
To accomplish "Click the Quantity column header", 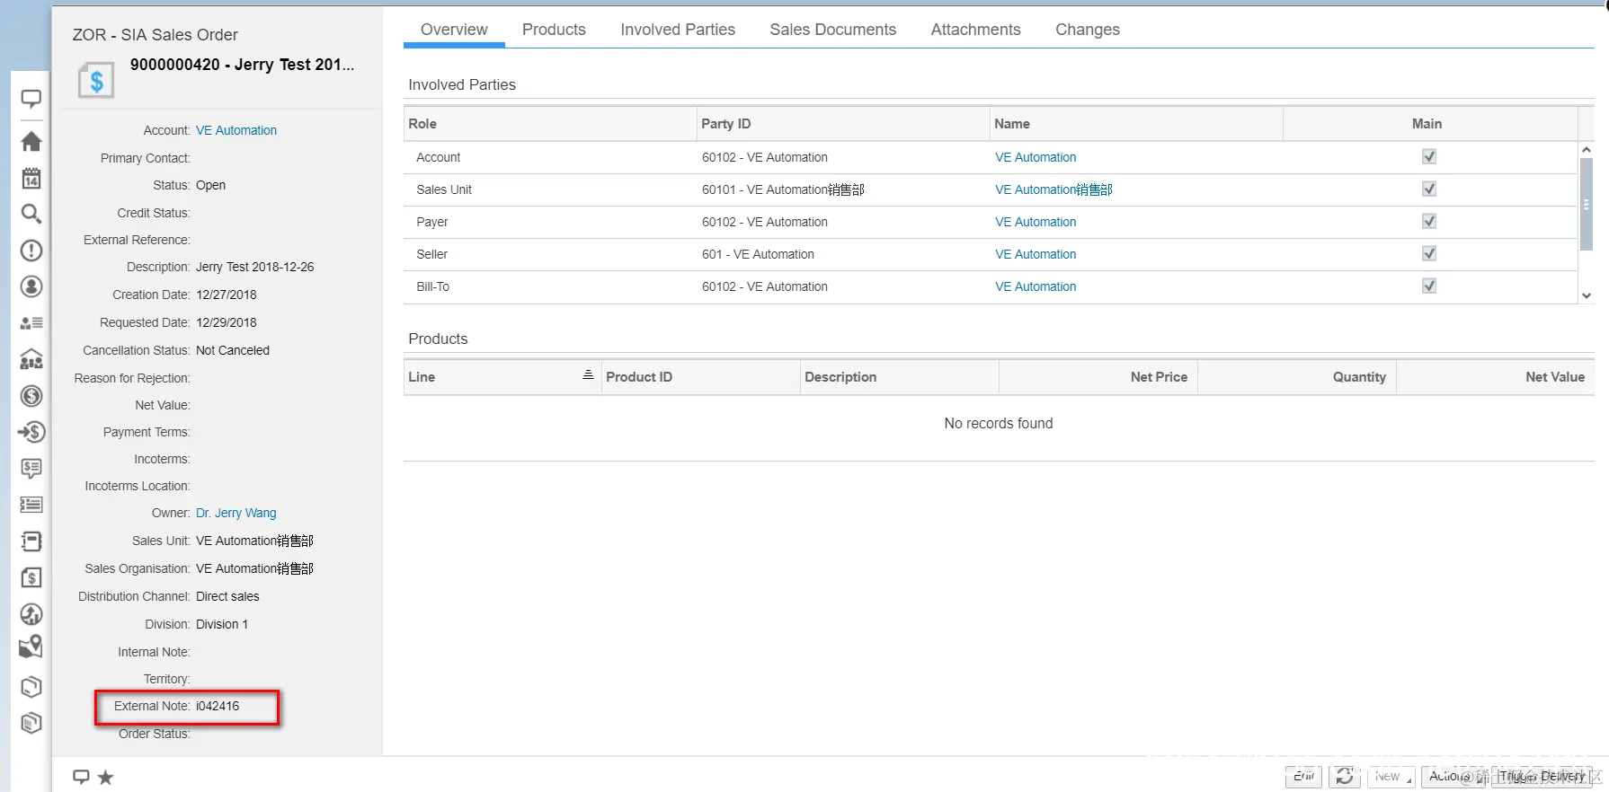I will click(x=1296, y=377).
